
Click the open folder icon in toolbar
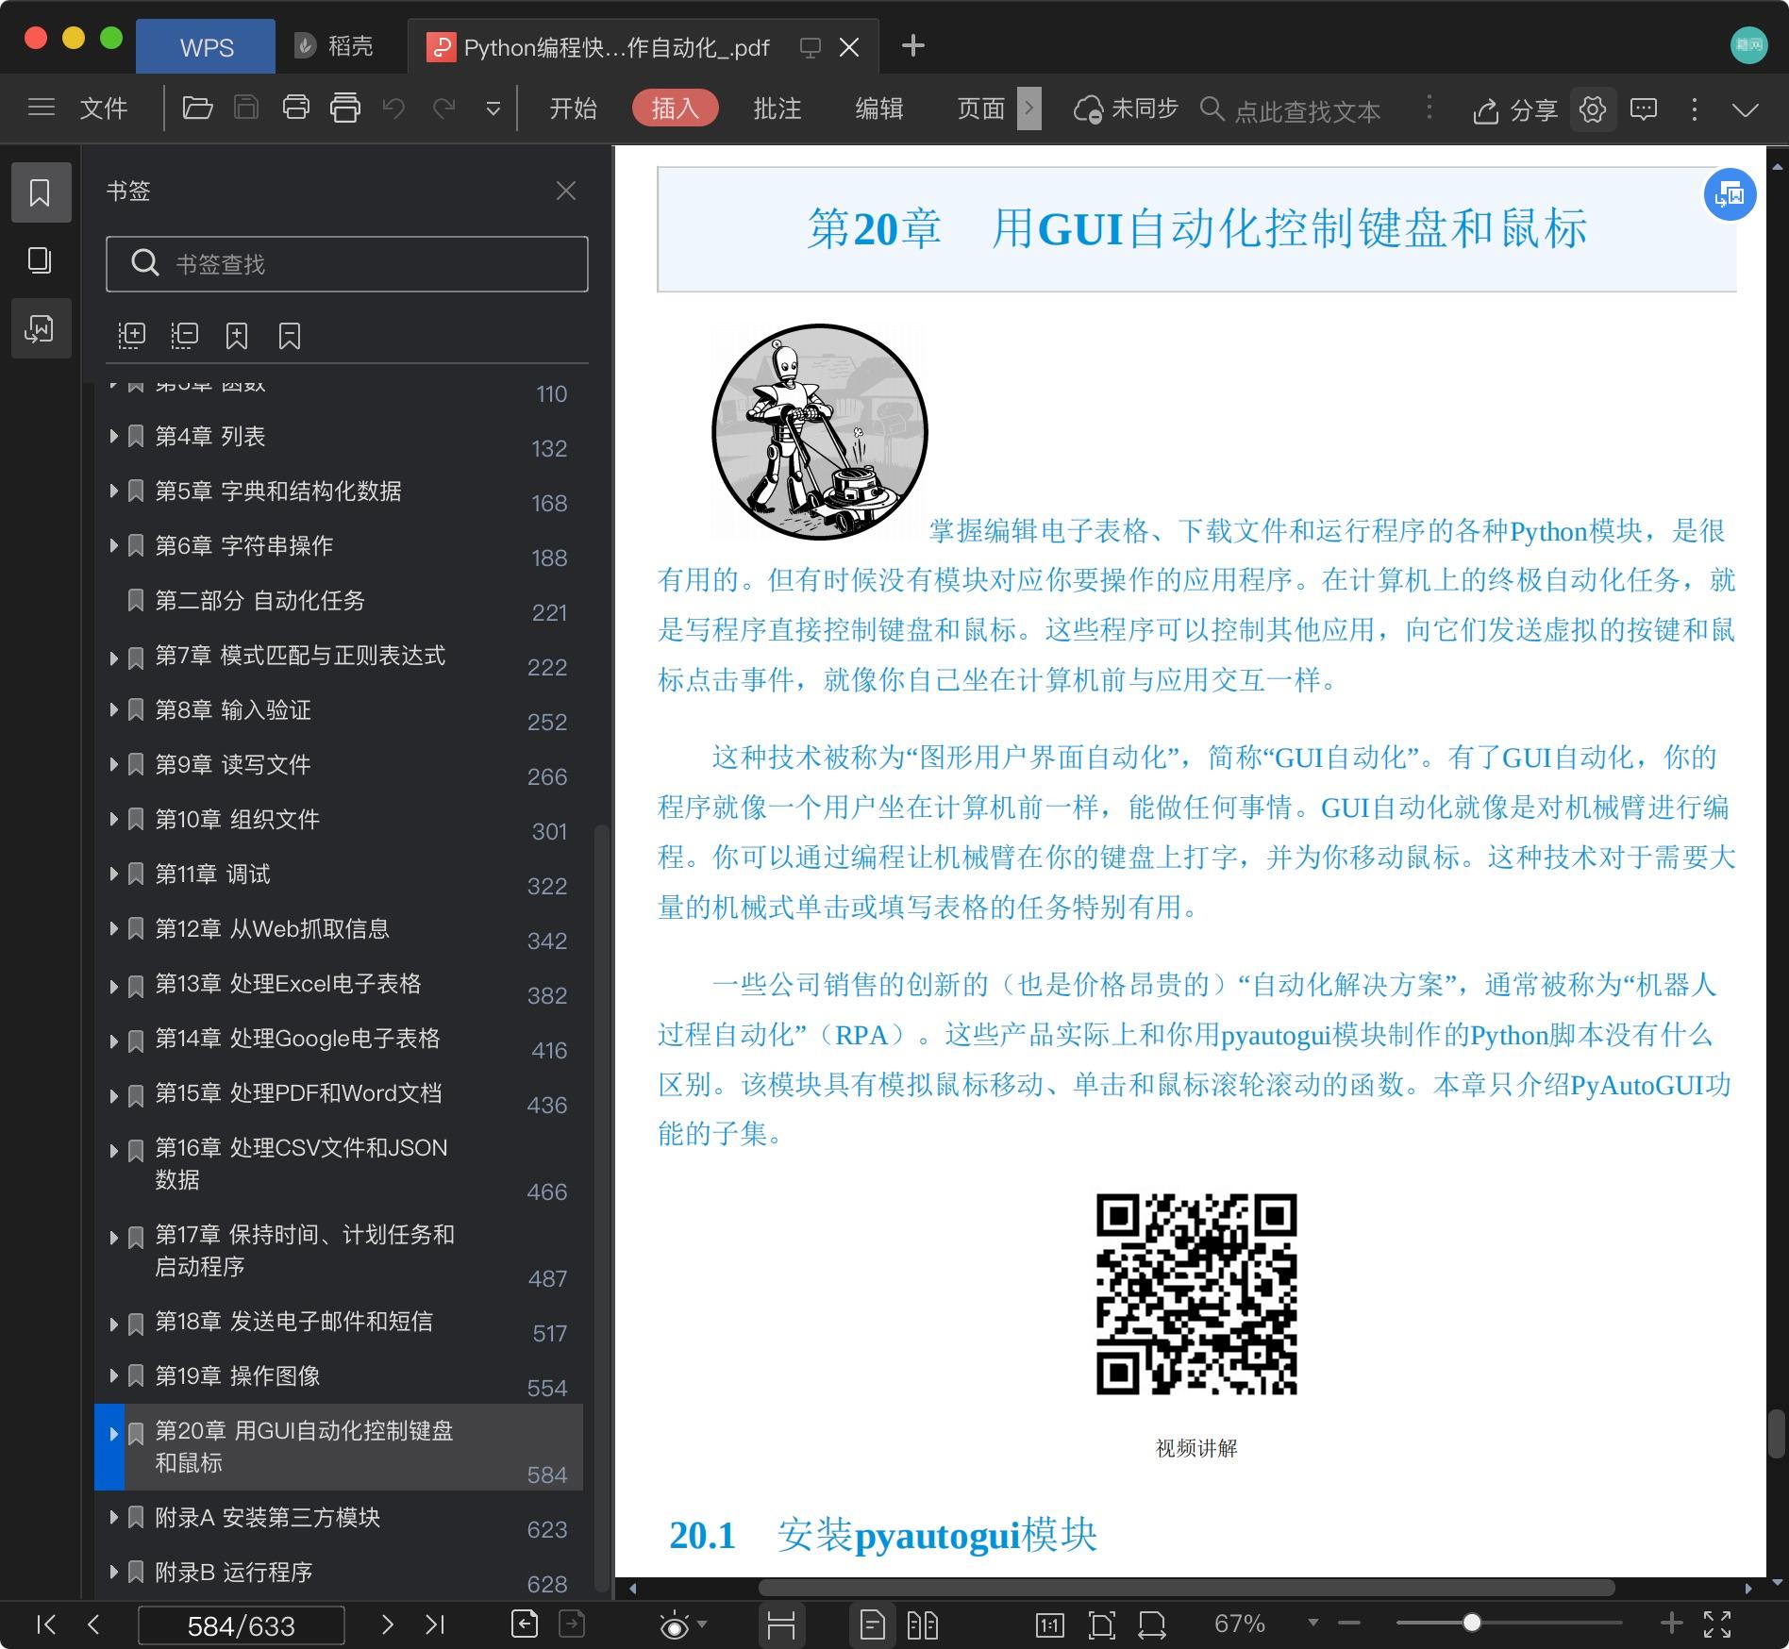(197, 108)
